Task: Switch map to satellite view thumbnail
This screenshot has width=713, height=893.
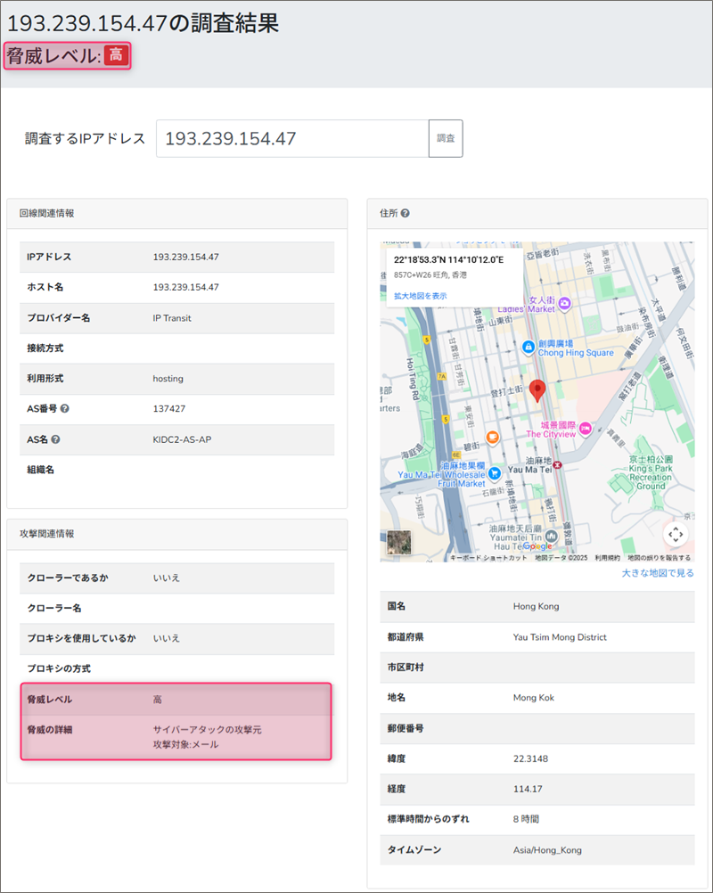Action: pyautogui.click(x=399, y=544)
